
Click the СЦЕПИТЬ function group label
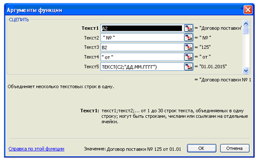tap(19, 20)
